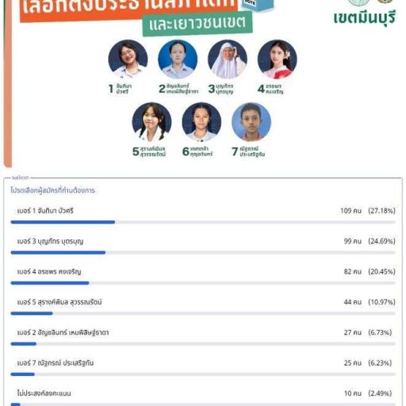
Task: Select the เบอร์ 4 result row label
Action: point(49,272)
